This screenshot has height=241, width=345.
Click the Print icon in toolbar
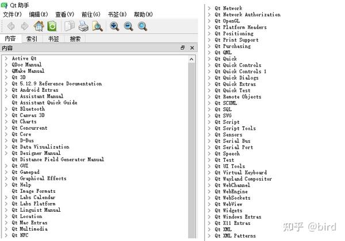coord(83,26)
